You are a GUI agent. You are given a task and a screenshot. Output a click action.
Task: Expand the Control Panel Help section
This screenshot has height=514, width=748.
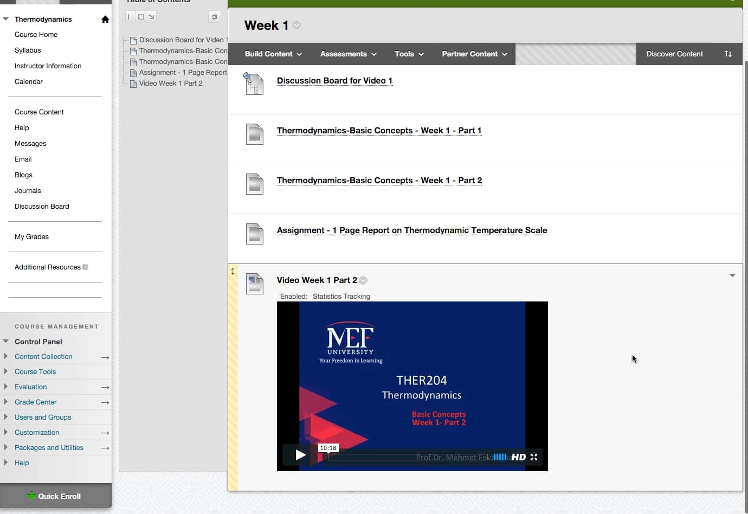(x=6, y=462)
